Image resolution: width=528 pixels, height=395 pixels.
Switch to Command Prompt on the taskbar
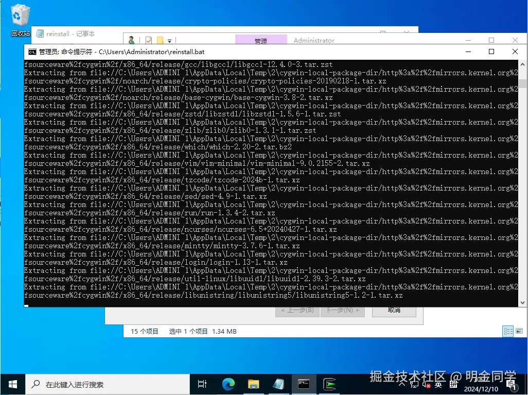coord(304,384)
